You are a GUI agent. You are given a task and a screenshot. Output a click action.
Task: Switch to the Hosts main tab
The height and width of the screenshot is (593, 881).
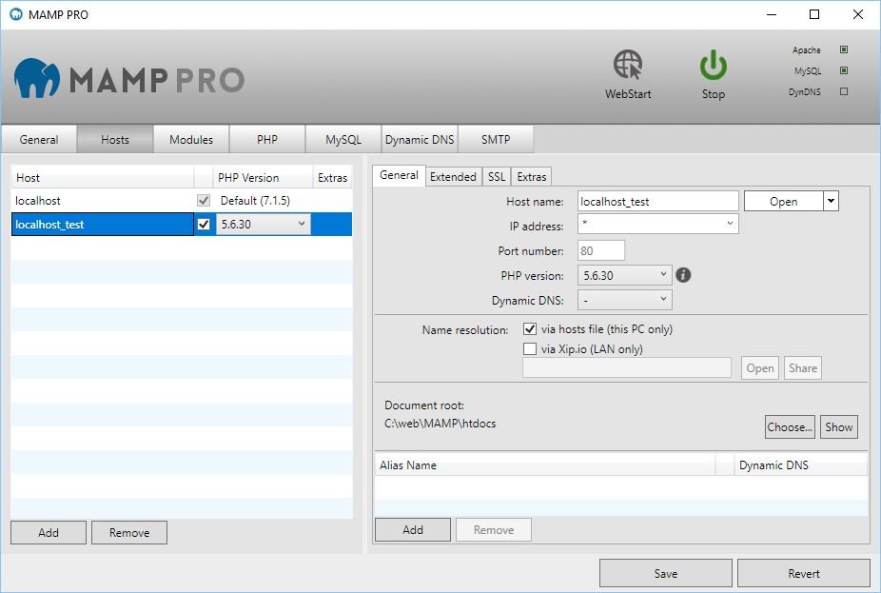pyautogui.click(x=114, y=139)
